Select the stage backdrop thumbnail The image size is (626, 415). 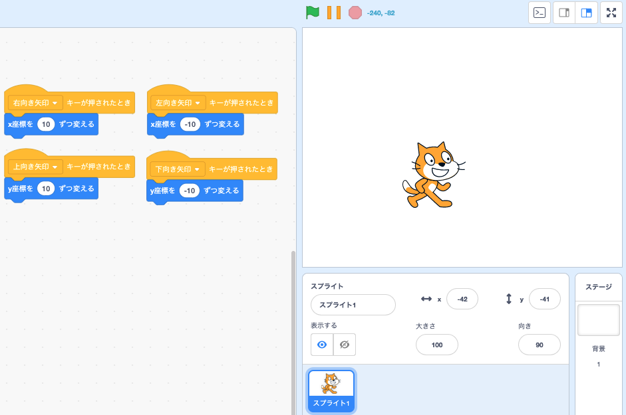(599, 320)
